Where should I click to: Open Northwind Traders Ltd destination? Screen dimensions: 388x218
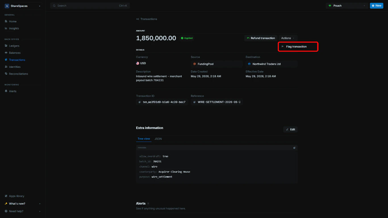coord(272,64)
